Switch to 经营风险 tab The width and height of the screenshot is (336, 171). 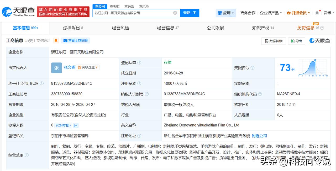(120, 28)
